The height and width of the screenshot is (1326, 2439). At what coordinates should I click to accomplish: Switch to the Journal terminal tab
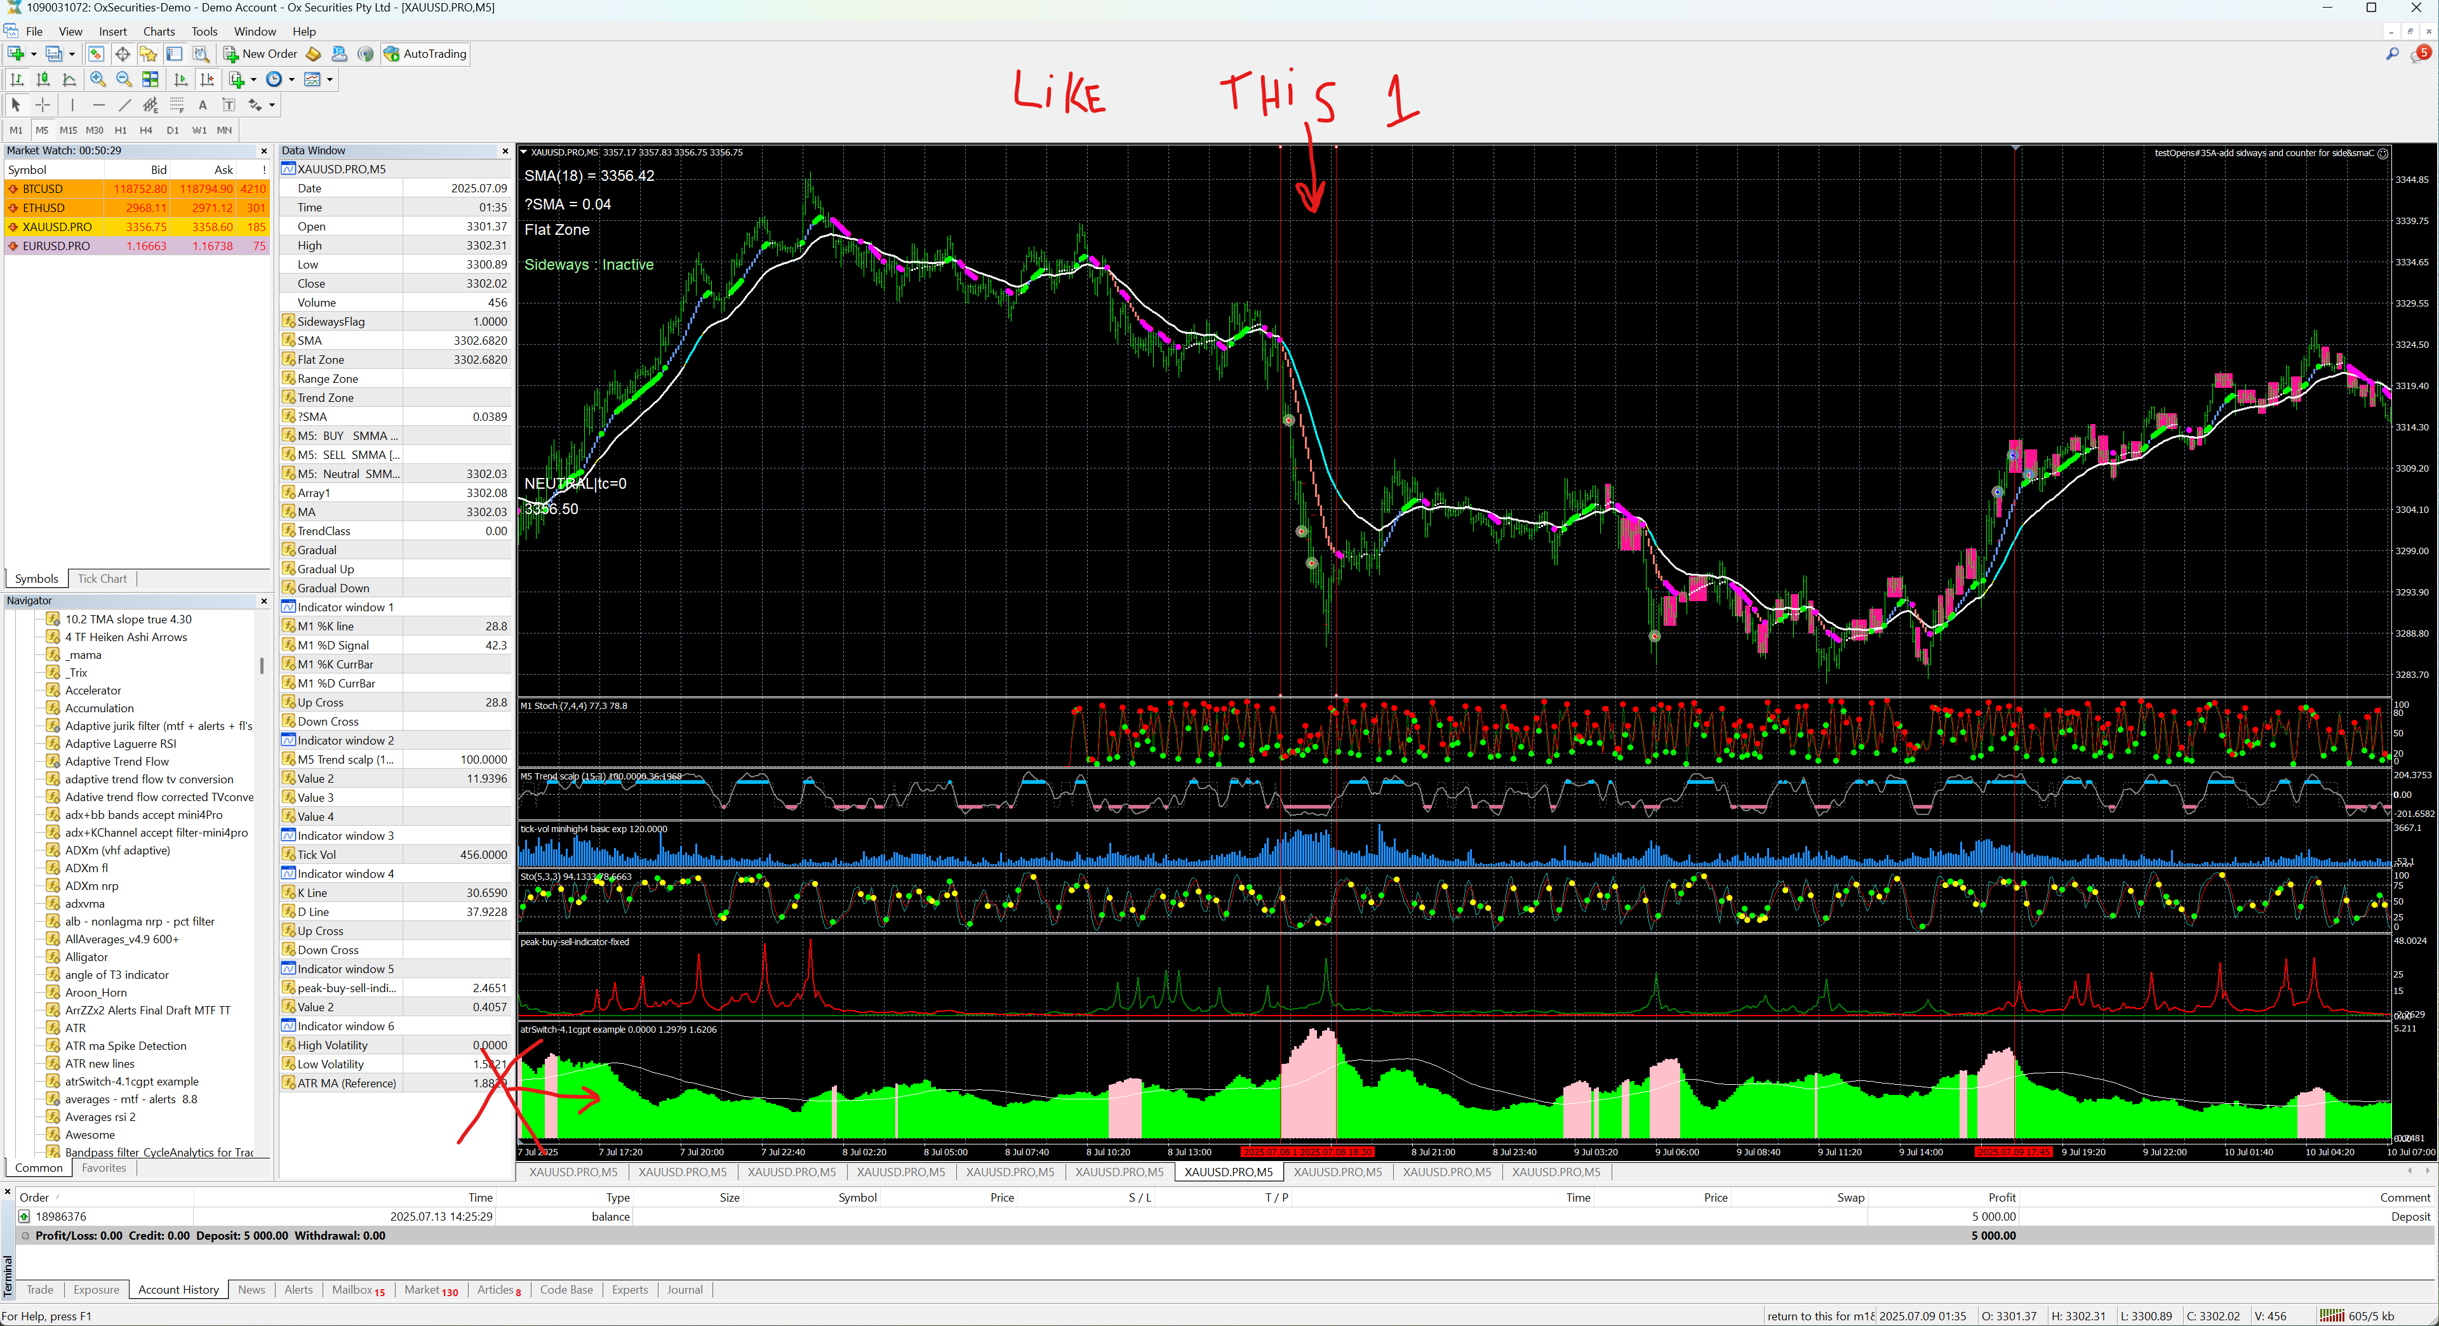tap(684, 1289)
